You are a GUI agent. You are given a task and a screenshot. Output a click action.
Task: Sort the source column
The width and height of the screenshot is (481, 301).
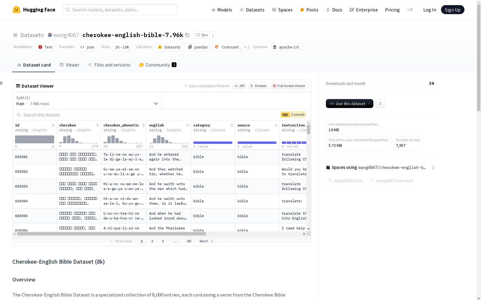[x=276, y=125]
